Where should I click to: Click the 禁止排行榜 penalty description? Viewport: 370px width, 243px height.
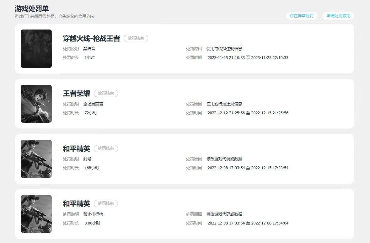pyautogui.click(x=93, y=214)
